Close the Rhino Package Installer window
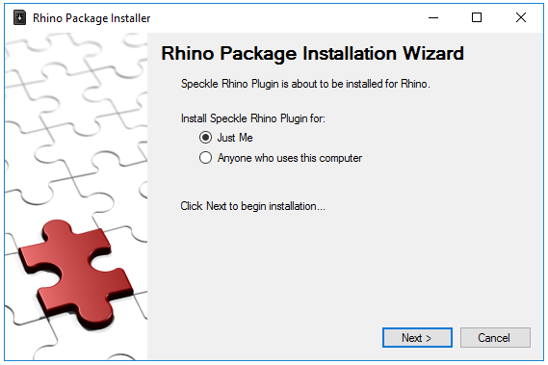548x365 pixels. pyautogui.click(x=521, y=17)
